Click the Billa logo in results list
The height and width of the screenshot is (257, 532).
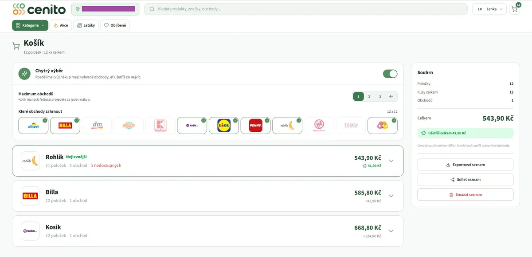31,196
